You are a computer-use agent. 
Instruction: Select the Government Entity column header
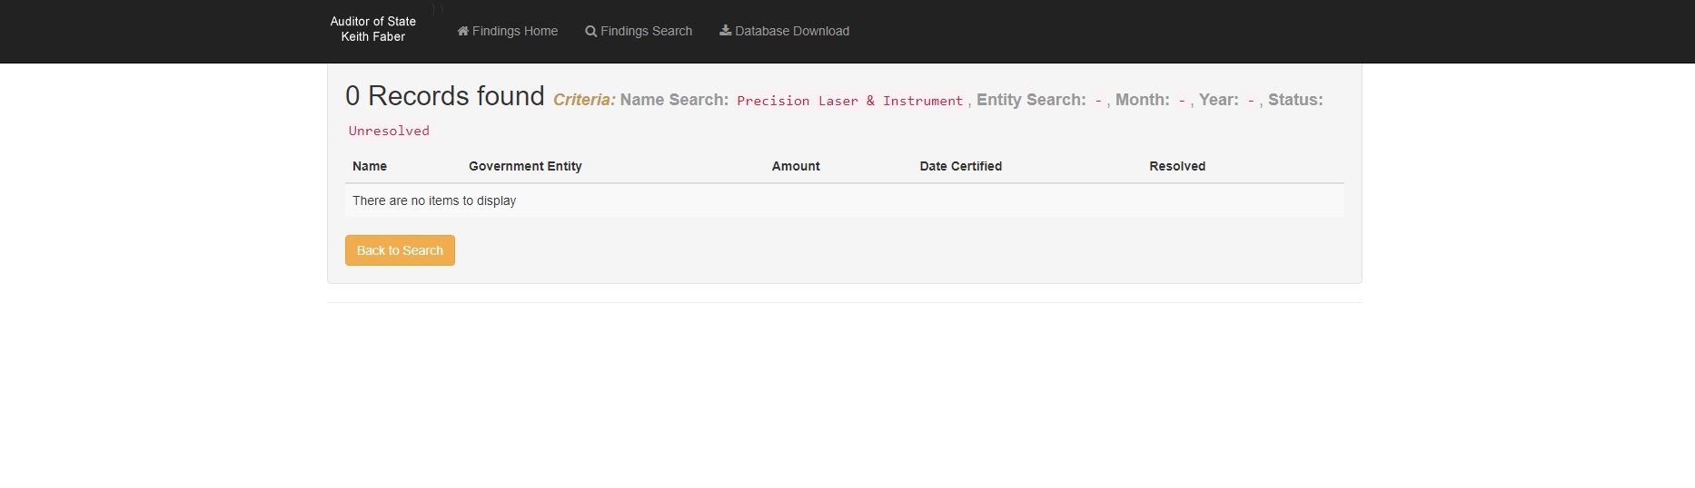click(x=525, y=166)
